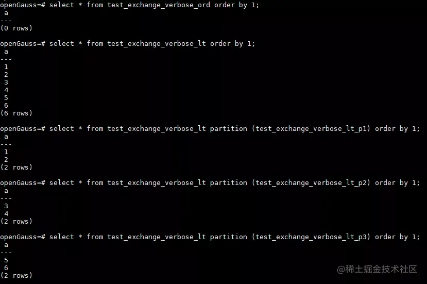Click the '(0 rows)' result line
Screen dimensions: 427x284
[16, 28]
